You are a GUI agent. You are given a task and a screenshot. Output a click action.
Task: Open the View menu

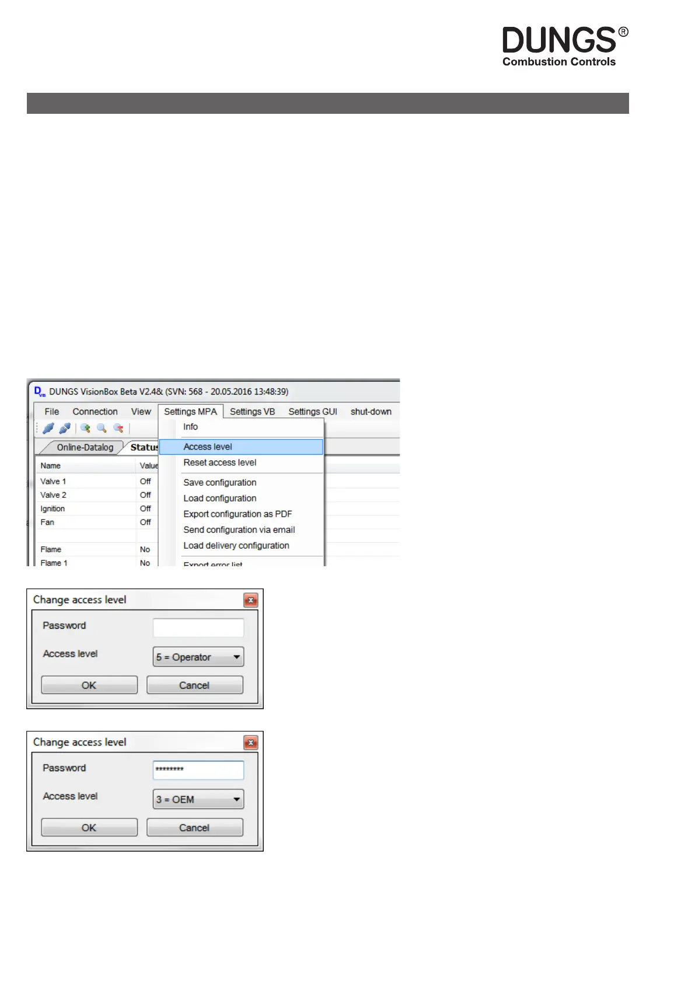pyautogui.click(x=141, y=412)
